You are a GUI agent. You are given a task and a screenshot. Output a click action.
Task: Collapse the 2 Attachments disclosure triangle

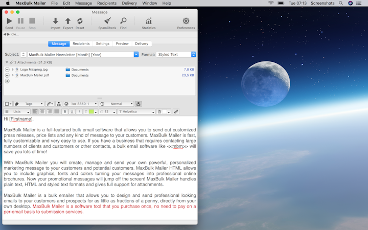7,62
